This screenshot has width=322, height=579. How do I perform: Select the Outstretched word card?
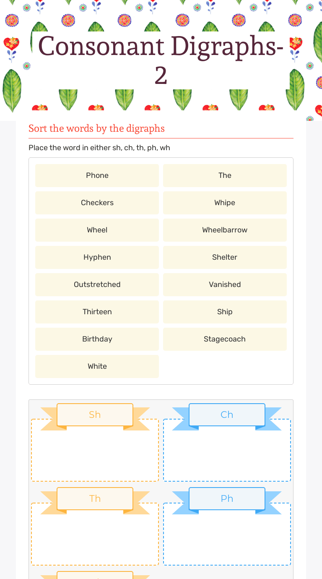[x=97, y=284]
